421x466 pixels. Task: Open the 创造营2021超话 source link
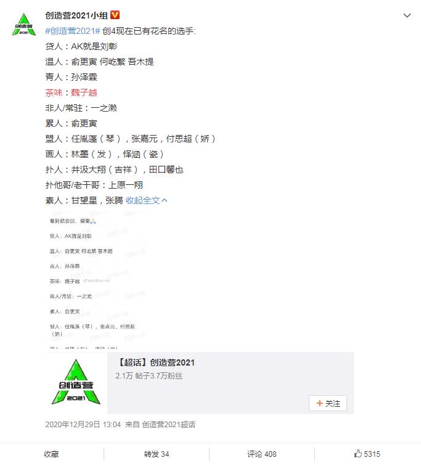tap(168, 424)
